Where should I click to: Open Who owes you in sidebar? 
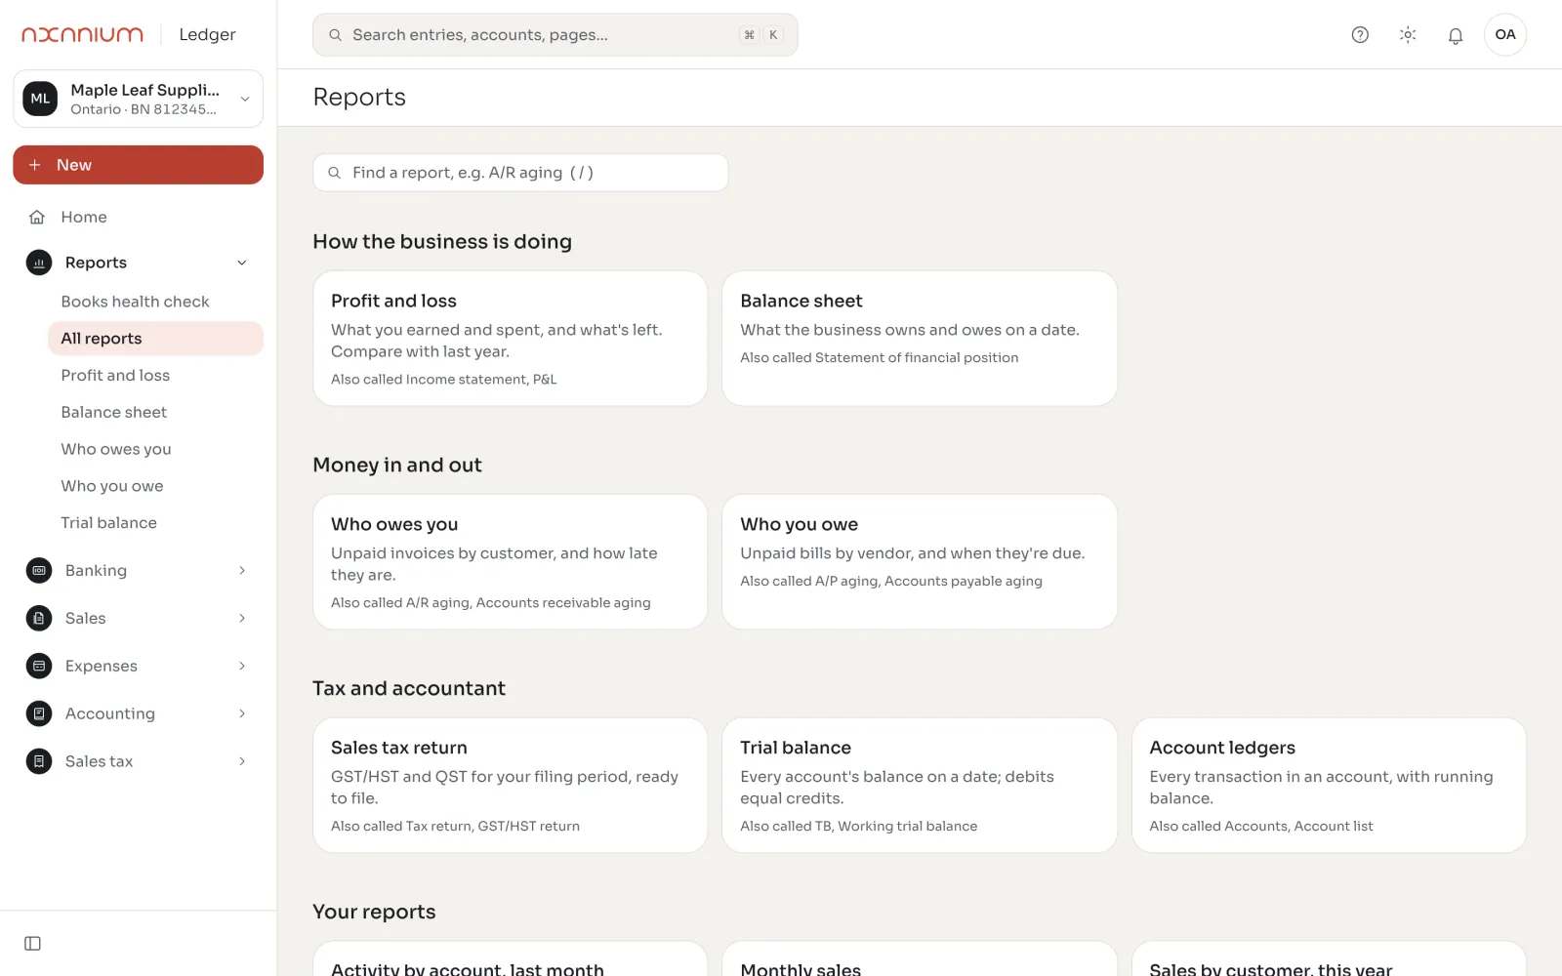click(155, 449)
